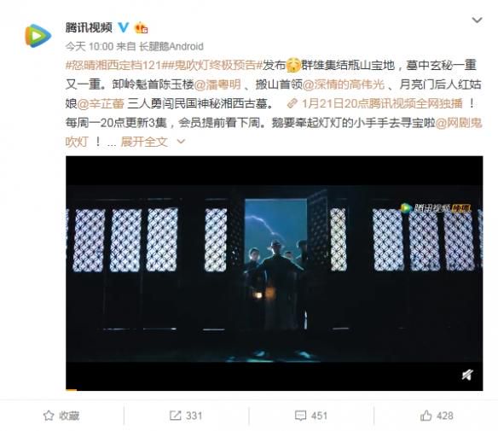Click the video progress bar at the bottom

[274, 390]
